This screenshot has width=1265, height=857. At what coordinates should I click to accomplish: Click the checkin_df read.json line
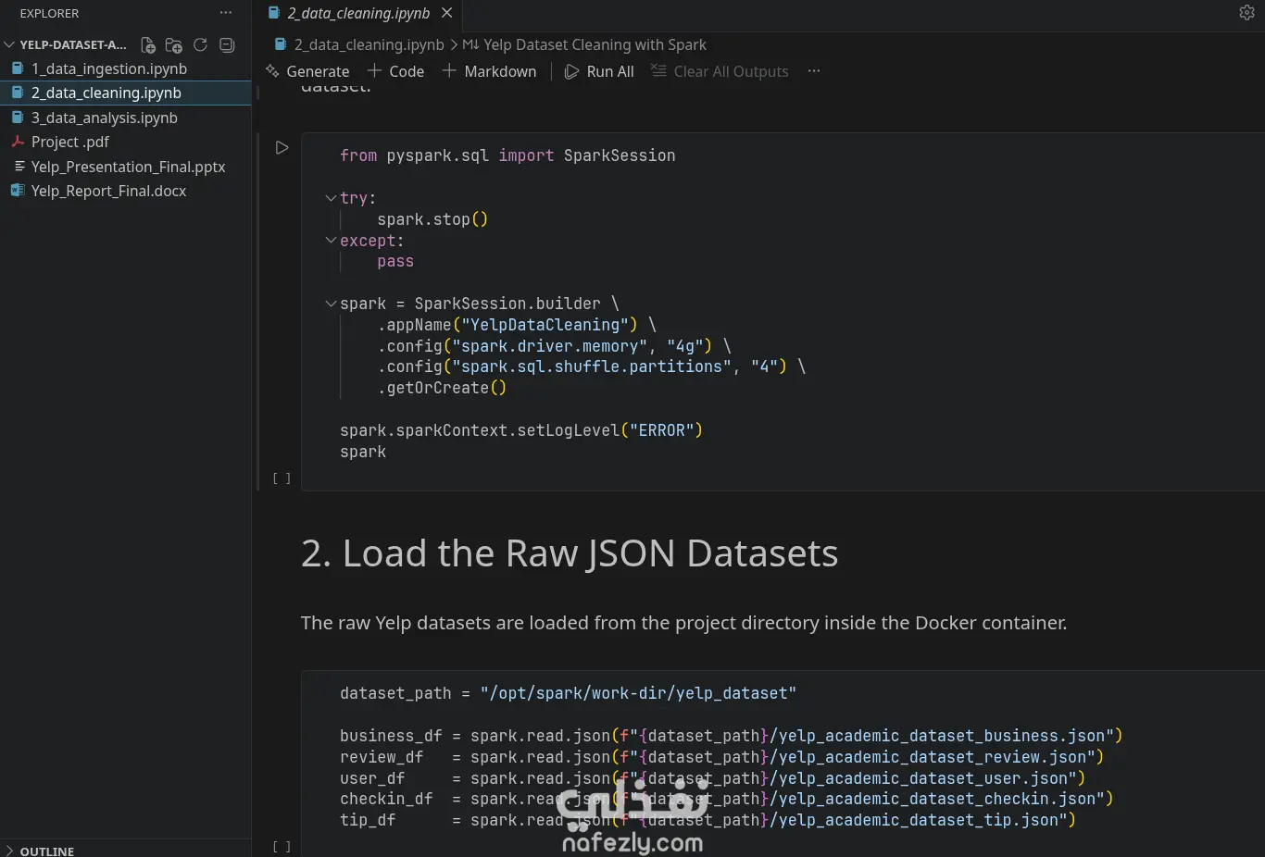coord(726,799)
